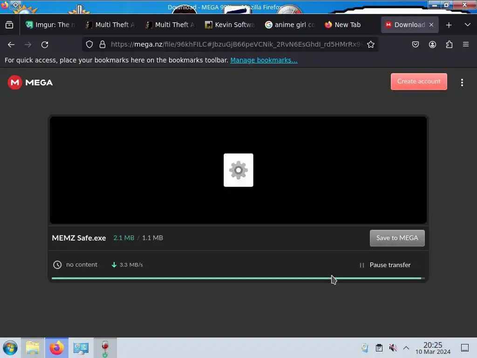This screenshot has height=358, width=477.
Task: Pause the file transfer
Action: (x=385, y=265)
